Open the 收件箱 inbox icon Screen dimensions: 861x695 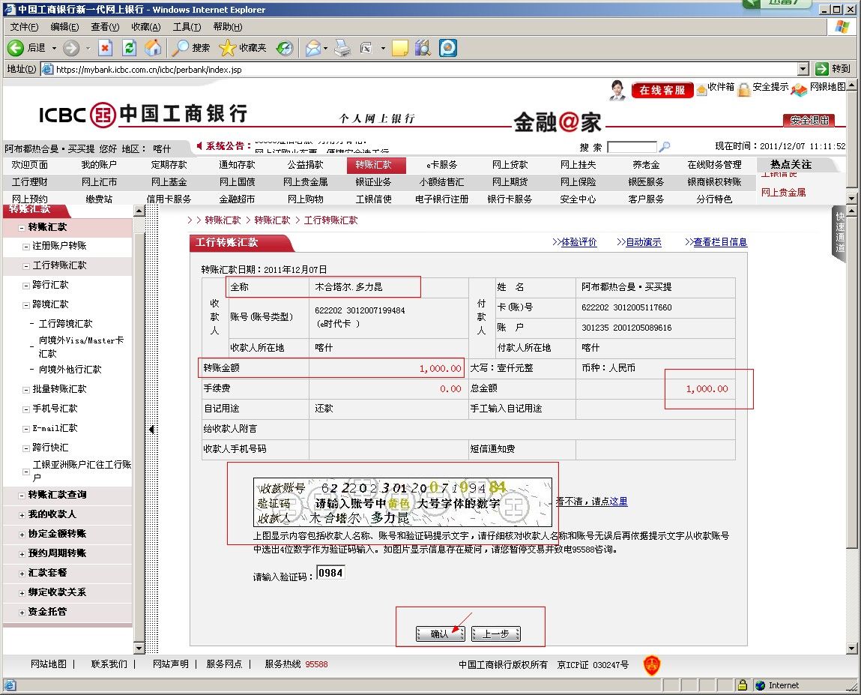[701, 90]
